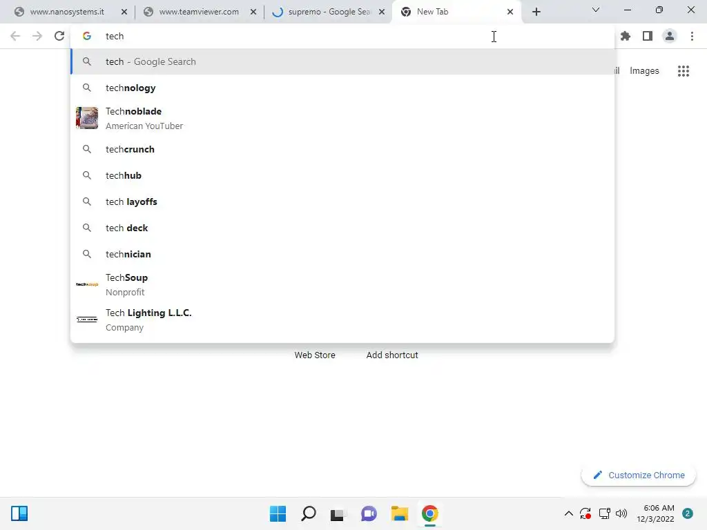
Task: Open the Chrome extensions puzzle icon
Action: pos(626,36)
